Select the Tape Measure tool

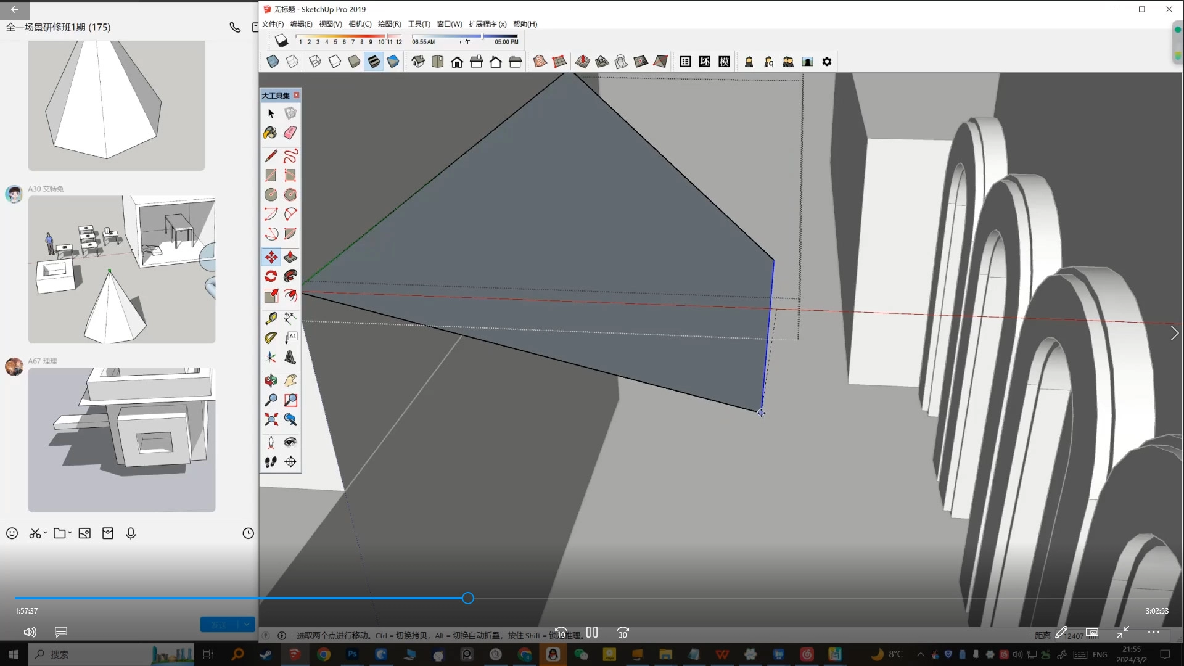point(271,318)
